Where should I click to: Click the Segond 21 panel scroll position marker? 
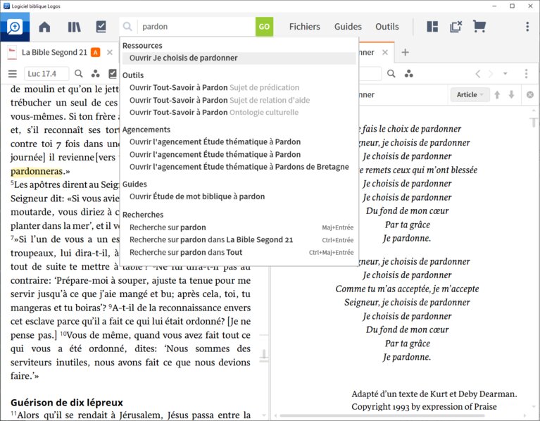coord(264,355)
